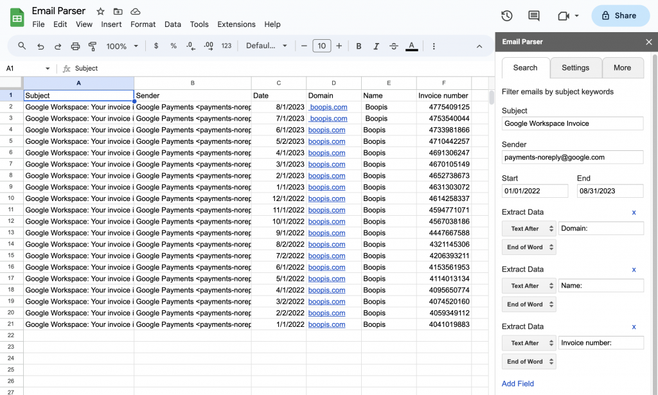The image size is (658, 395).
Task: Change End of Word dropdown under Domain
Action: click(529, 247)
